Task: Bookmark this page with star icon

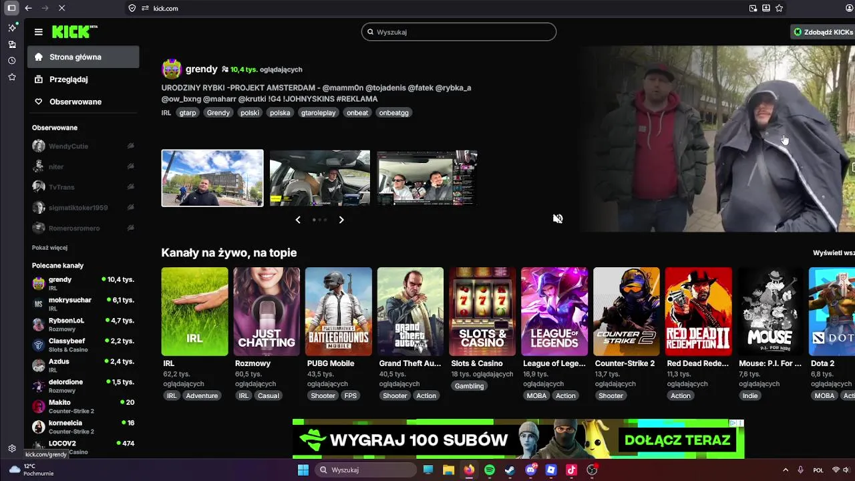Action: click(x=779, y=8)
